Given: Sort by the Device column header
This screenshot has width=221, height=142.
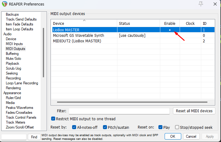Looking at the screenshot, I should click(x=84, y=23).
